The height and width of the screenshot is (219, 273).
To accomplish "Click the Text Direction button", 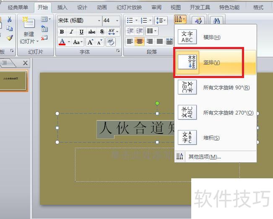I will pyautogui.click(x=180, y=19).
